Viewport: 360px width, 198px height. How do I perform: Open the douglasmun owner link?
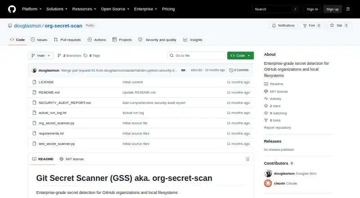pyautogui.click(x=27, y=26)
